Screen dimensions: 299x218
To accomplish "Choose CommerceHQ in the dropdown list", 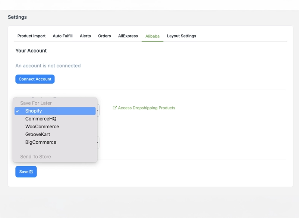I will coord(55,119).
